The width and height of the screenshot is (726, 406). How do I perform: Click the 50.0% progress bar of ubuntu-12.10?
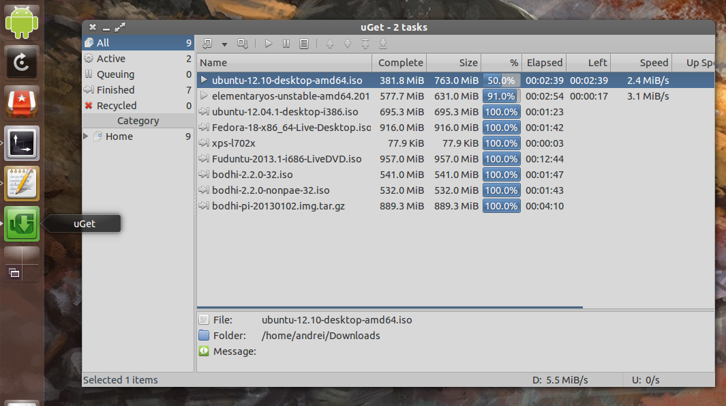coord(501,80)
